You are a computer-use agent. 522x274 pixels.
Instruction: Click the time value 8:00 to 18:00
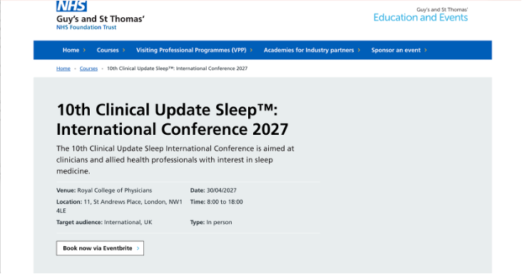point(225,202)
